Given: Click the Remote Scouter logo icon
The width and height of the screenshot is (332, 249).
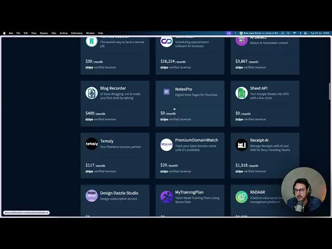Looking at the screenshot, I should click(x=91, y=41).
